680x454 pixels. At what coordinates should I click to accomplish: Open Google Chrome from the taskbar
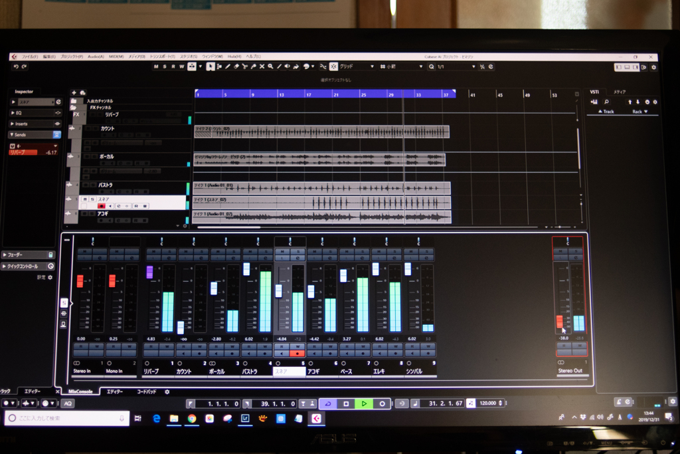192,418
